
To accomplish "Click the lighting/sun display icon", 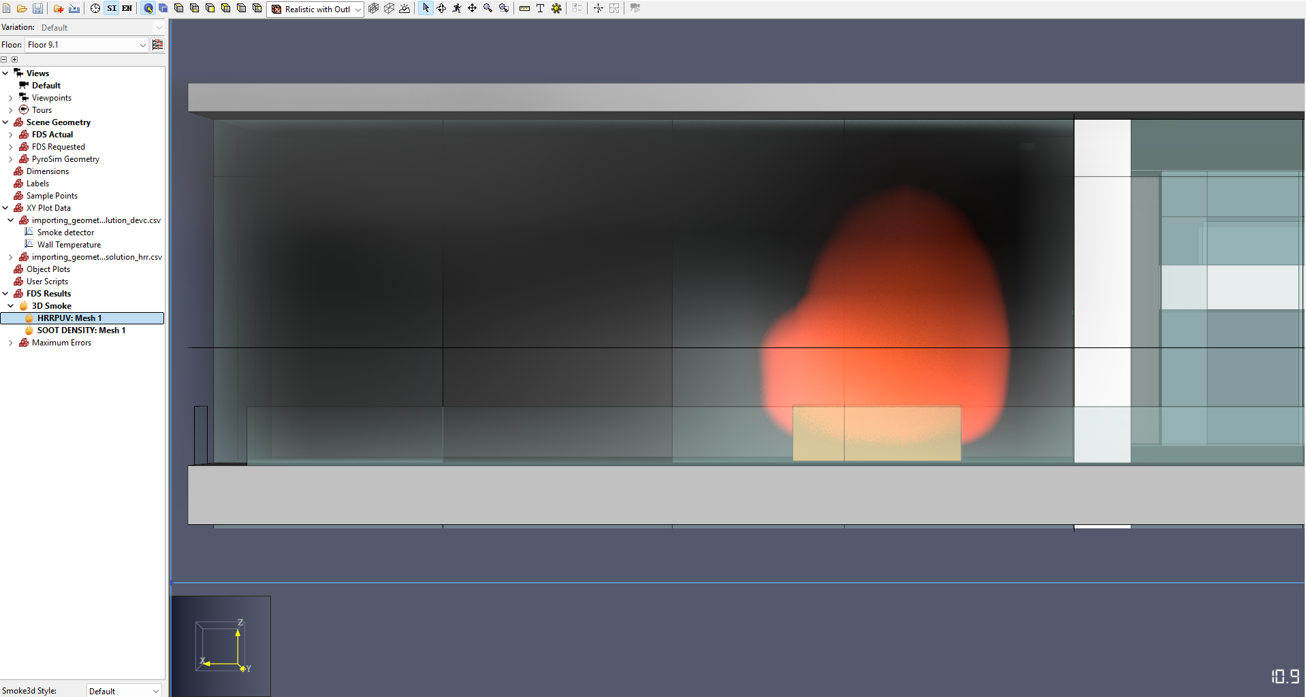I will click(404, 8).
